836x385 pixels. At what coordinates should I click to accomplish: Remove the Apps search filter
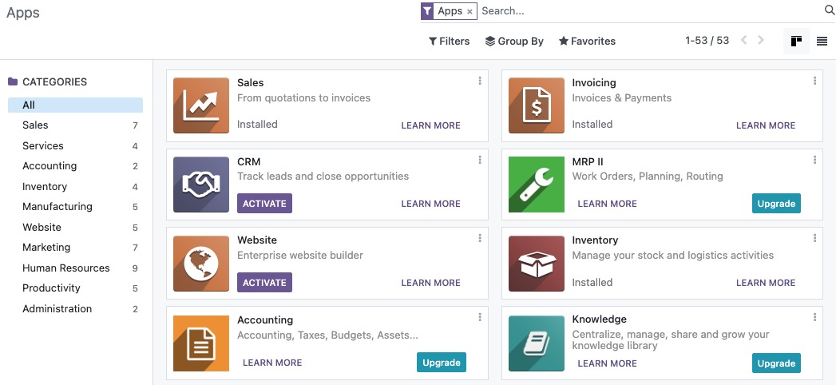470,11
